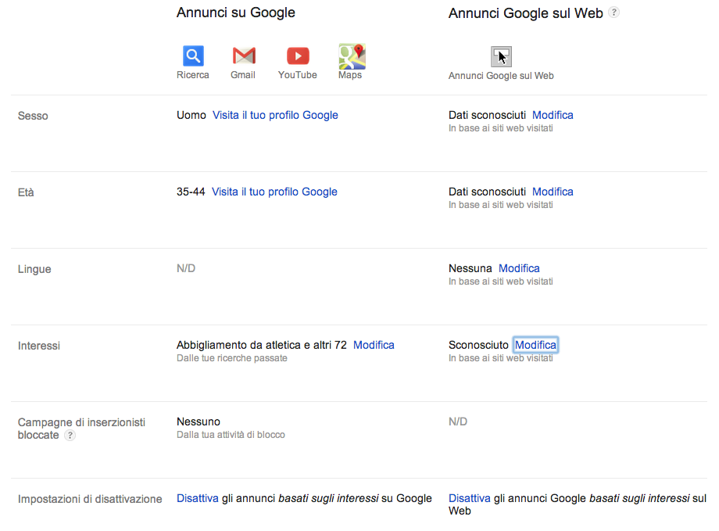Click the Interessi row label
The width and height of the screenshot is (719, 531).
39,346
